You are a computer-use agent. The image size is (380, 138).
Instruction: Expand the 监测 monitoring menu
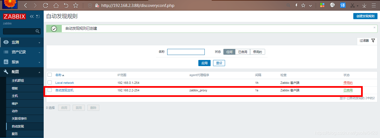click(22, 42)
